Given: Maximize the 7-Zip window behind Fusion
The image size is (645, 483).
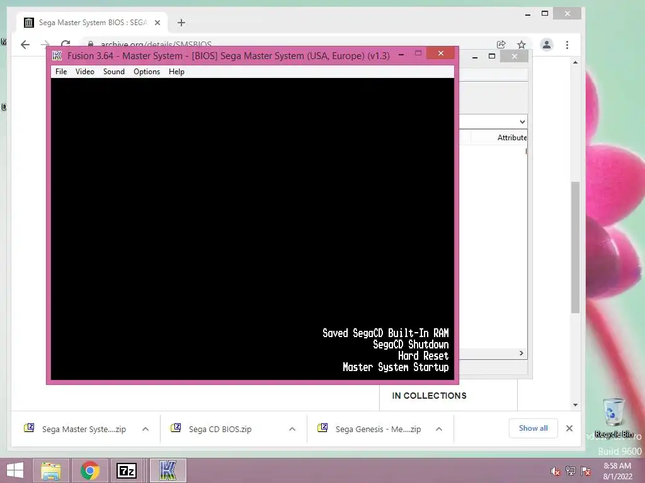Looking at the screenshot, I should coord(491,56).
